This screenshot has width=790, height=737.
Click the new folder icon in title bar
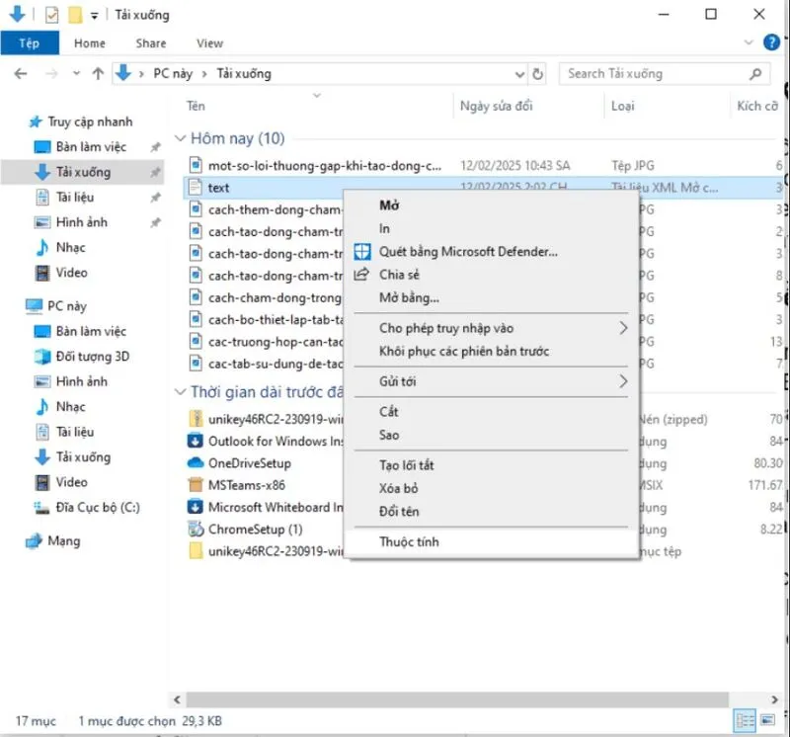coord(75,15)
